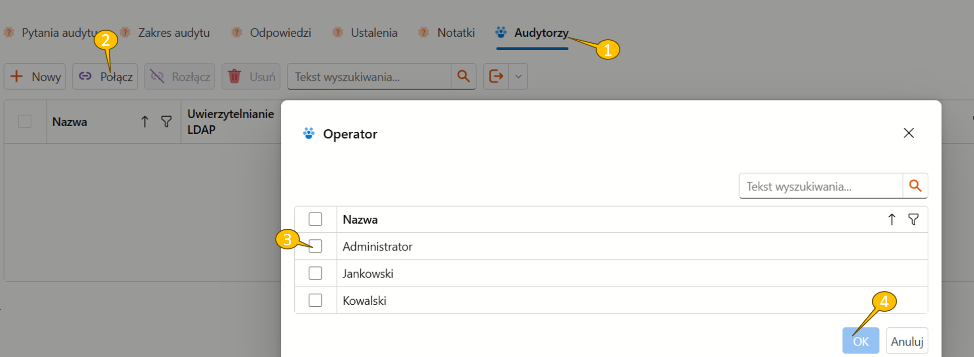
Task: Click Uwierzytelnianie LDAP column header
Action: point(230,122)
